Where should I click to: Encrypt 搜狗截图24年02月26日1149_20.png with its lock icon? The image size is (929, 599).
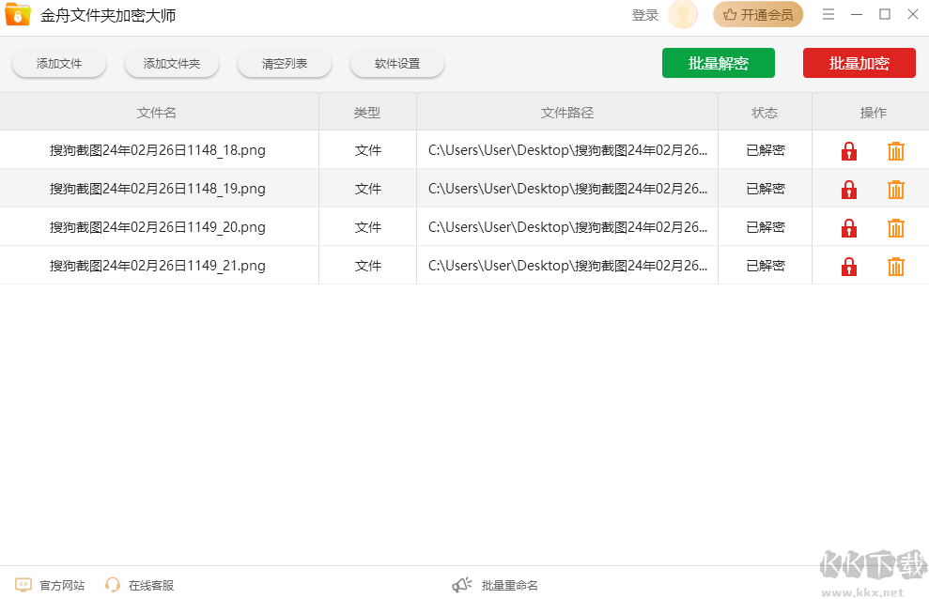click(848, 227)
